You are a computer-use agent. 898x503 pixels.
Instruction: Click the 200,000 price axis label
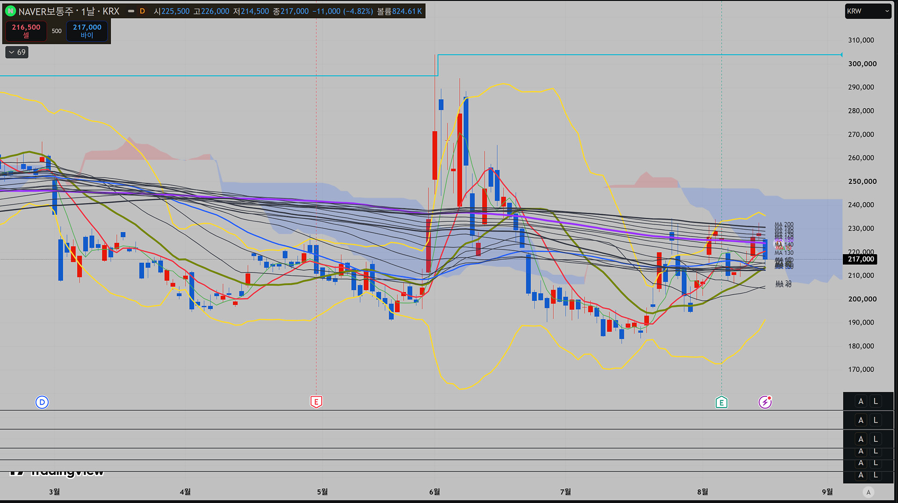pos(862,299)
